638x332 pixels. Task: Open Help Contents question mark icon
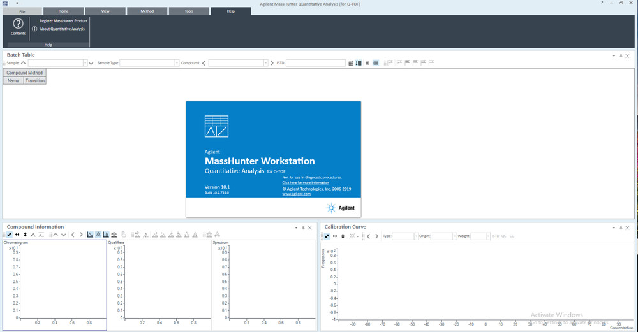(x=18, y=24)
